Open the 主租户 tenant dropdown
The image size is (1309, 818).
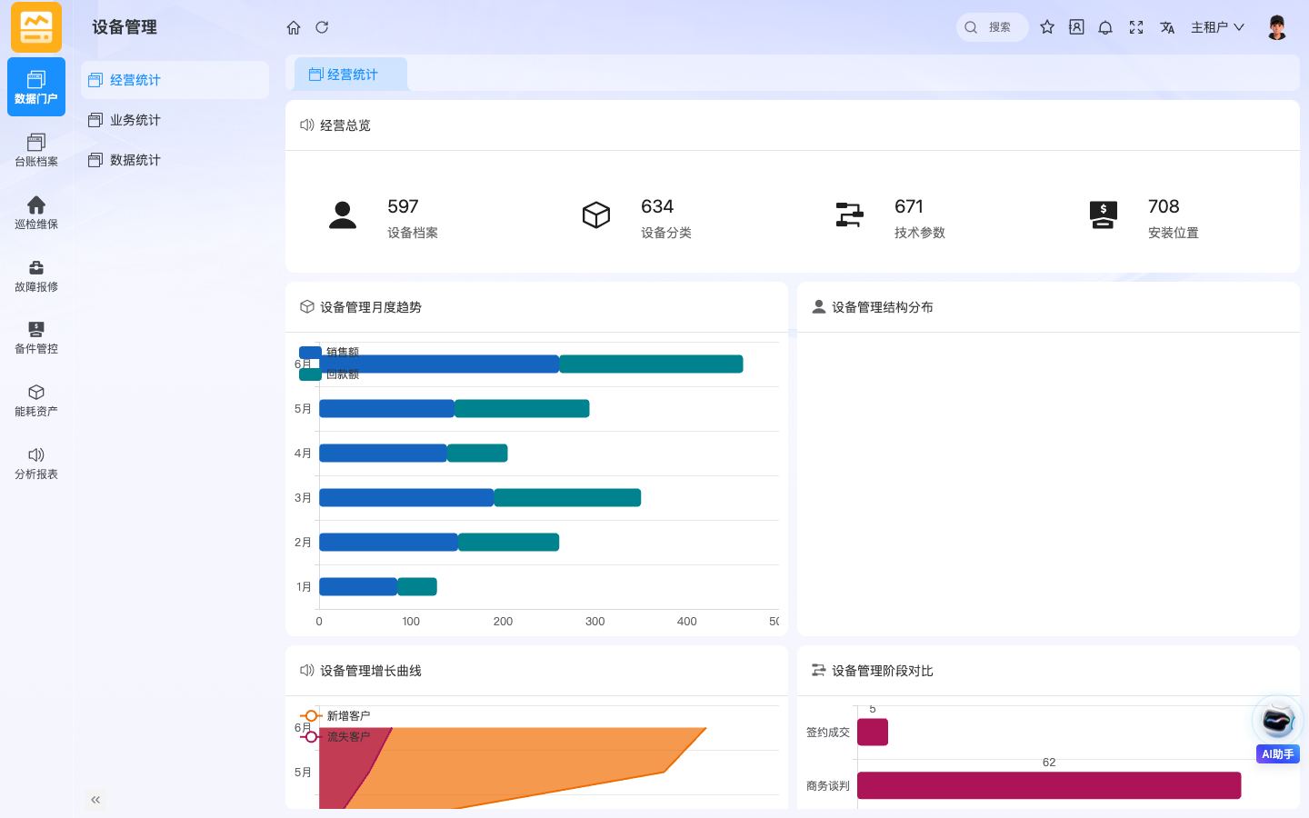1217,27
